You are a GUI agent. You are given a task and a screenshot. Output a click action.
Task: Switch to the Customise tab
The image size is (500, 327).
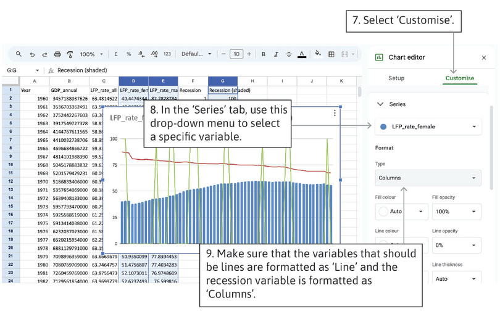(459, 78)
